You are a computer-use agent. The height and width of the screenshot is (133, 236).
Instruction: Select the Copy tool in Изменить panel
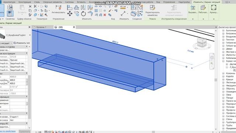[76, 14]
